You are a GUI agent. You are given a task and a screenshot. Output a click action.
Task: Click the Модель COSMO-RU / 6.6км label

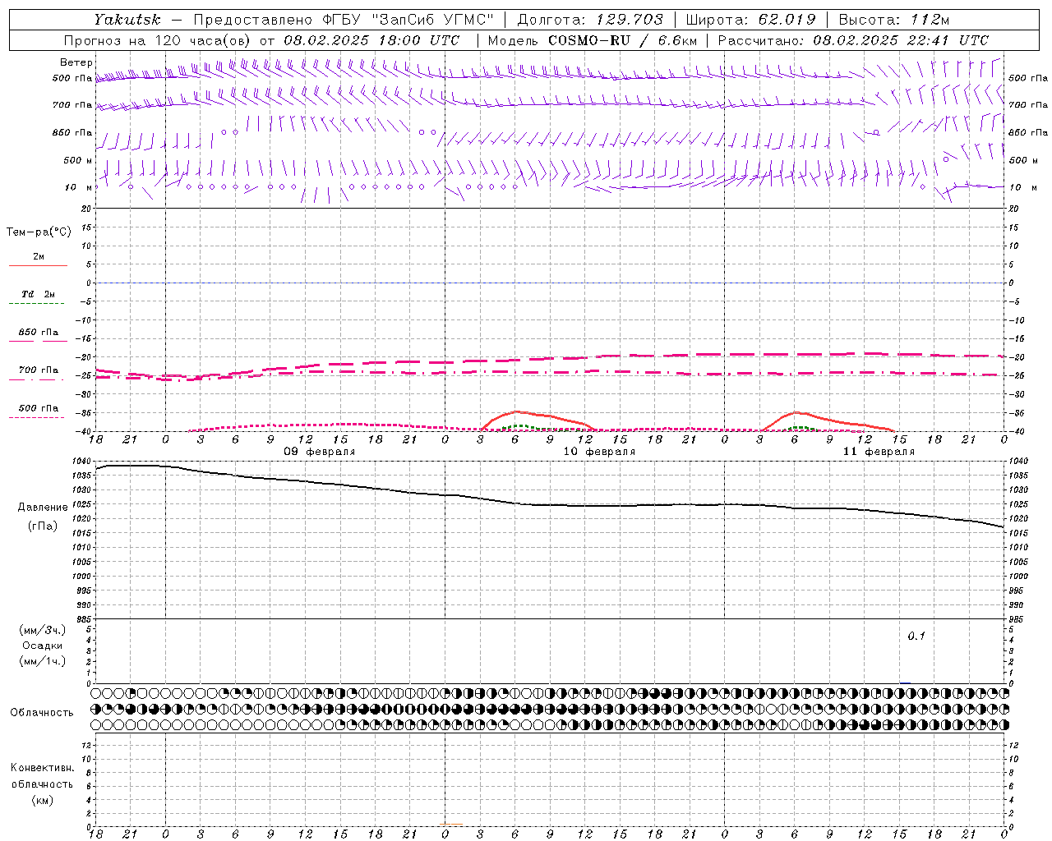pyautogui.click(x=592, y=40)
